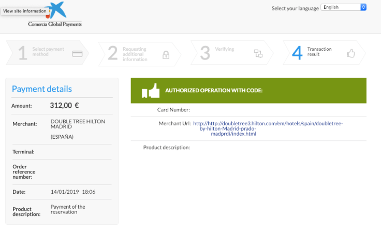
Task: Click the padlock icon in step 2
Action: 166,55
